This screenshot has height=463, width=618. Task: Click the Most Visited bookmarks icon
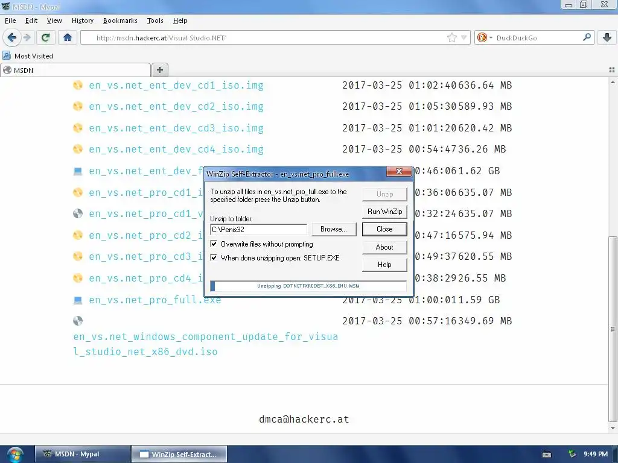[x=7, y=55]
